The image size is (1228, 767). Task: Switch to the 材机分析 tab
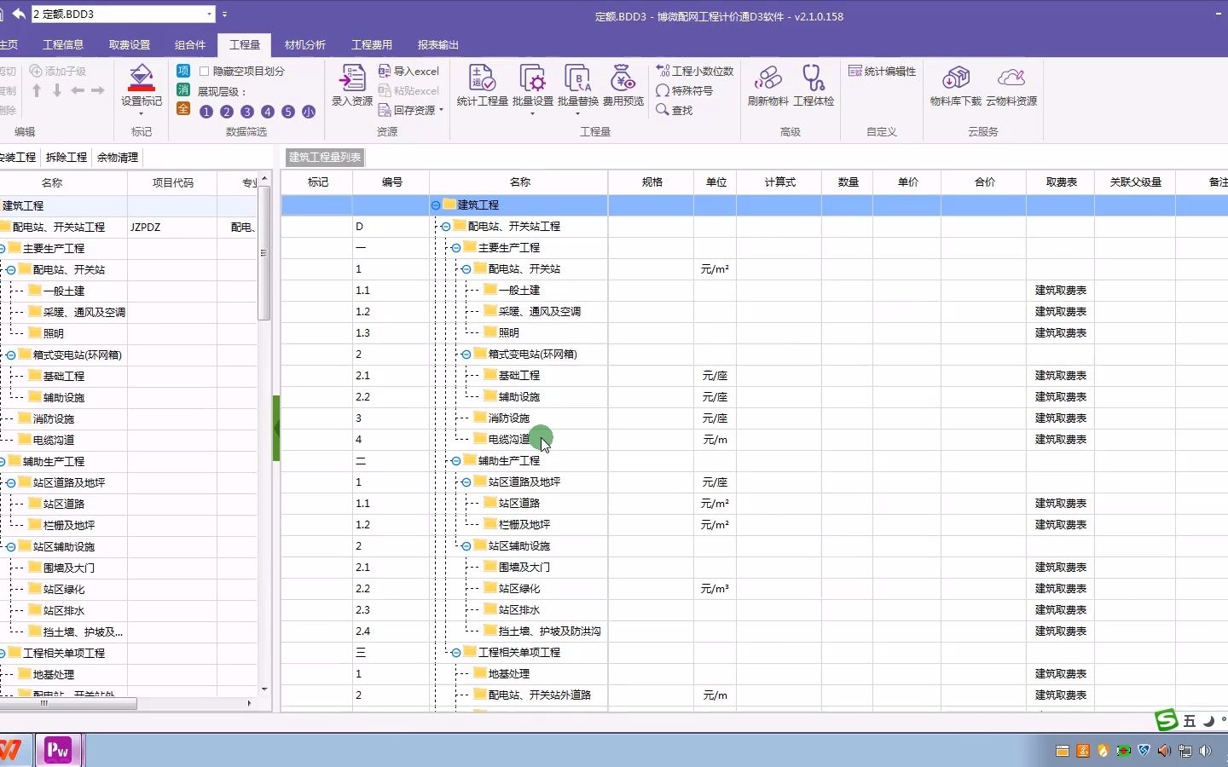tap(305, 45)
